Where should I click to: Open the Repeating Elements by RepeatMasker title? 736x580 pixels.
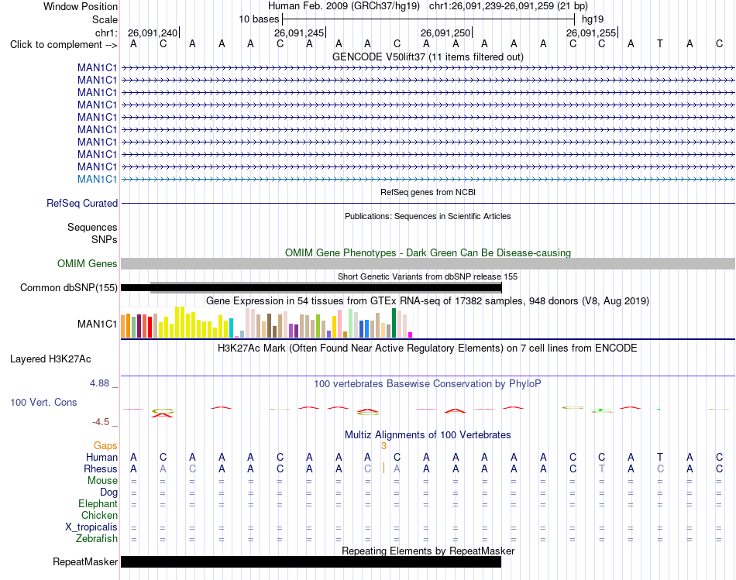428,551
